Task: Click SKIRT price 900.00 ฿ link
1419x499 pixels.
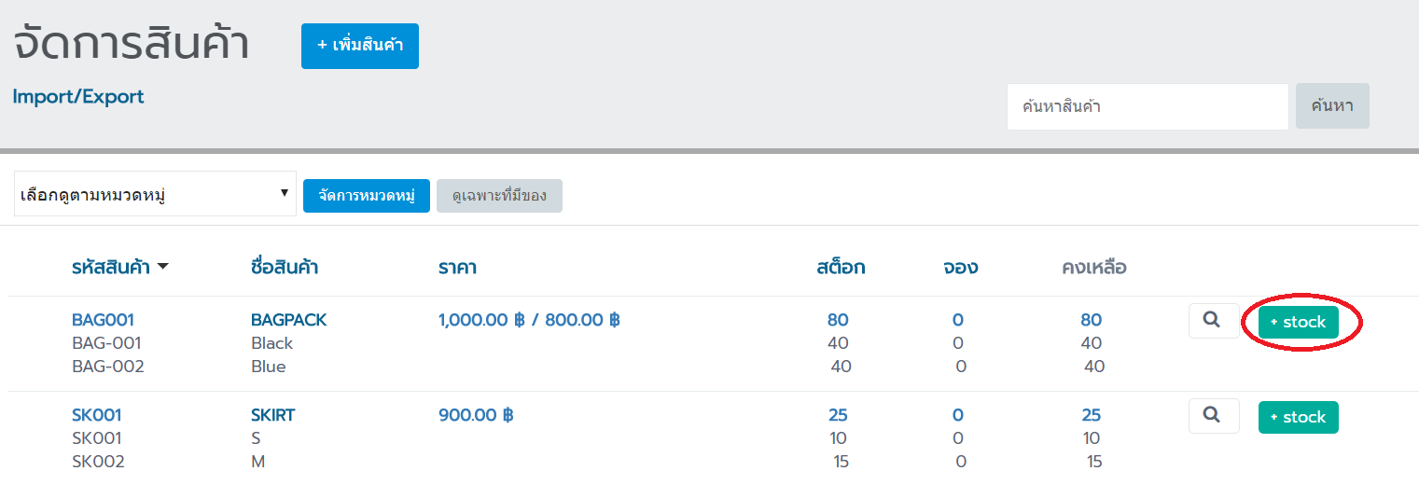Action: [x=476, y=415]
